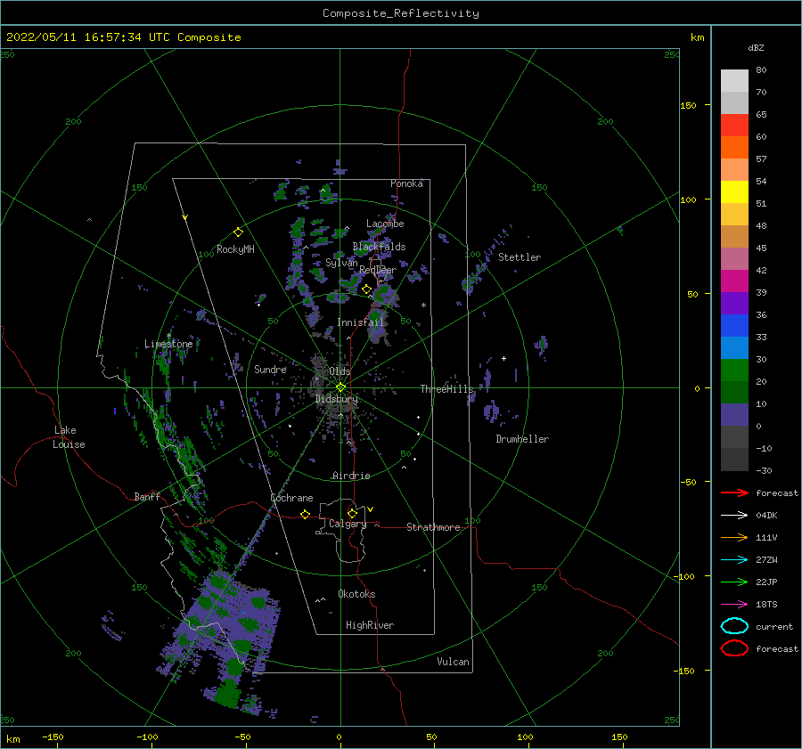Click the Lacombe city label
Viewport: 802px width, 749px height.
[x=385, y=224]
